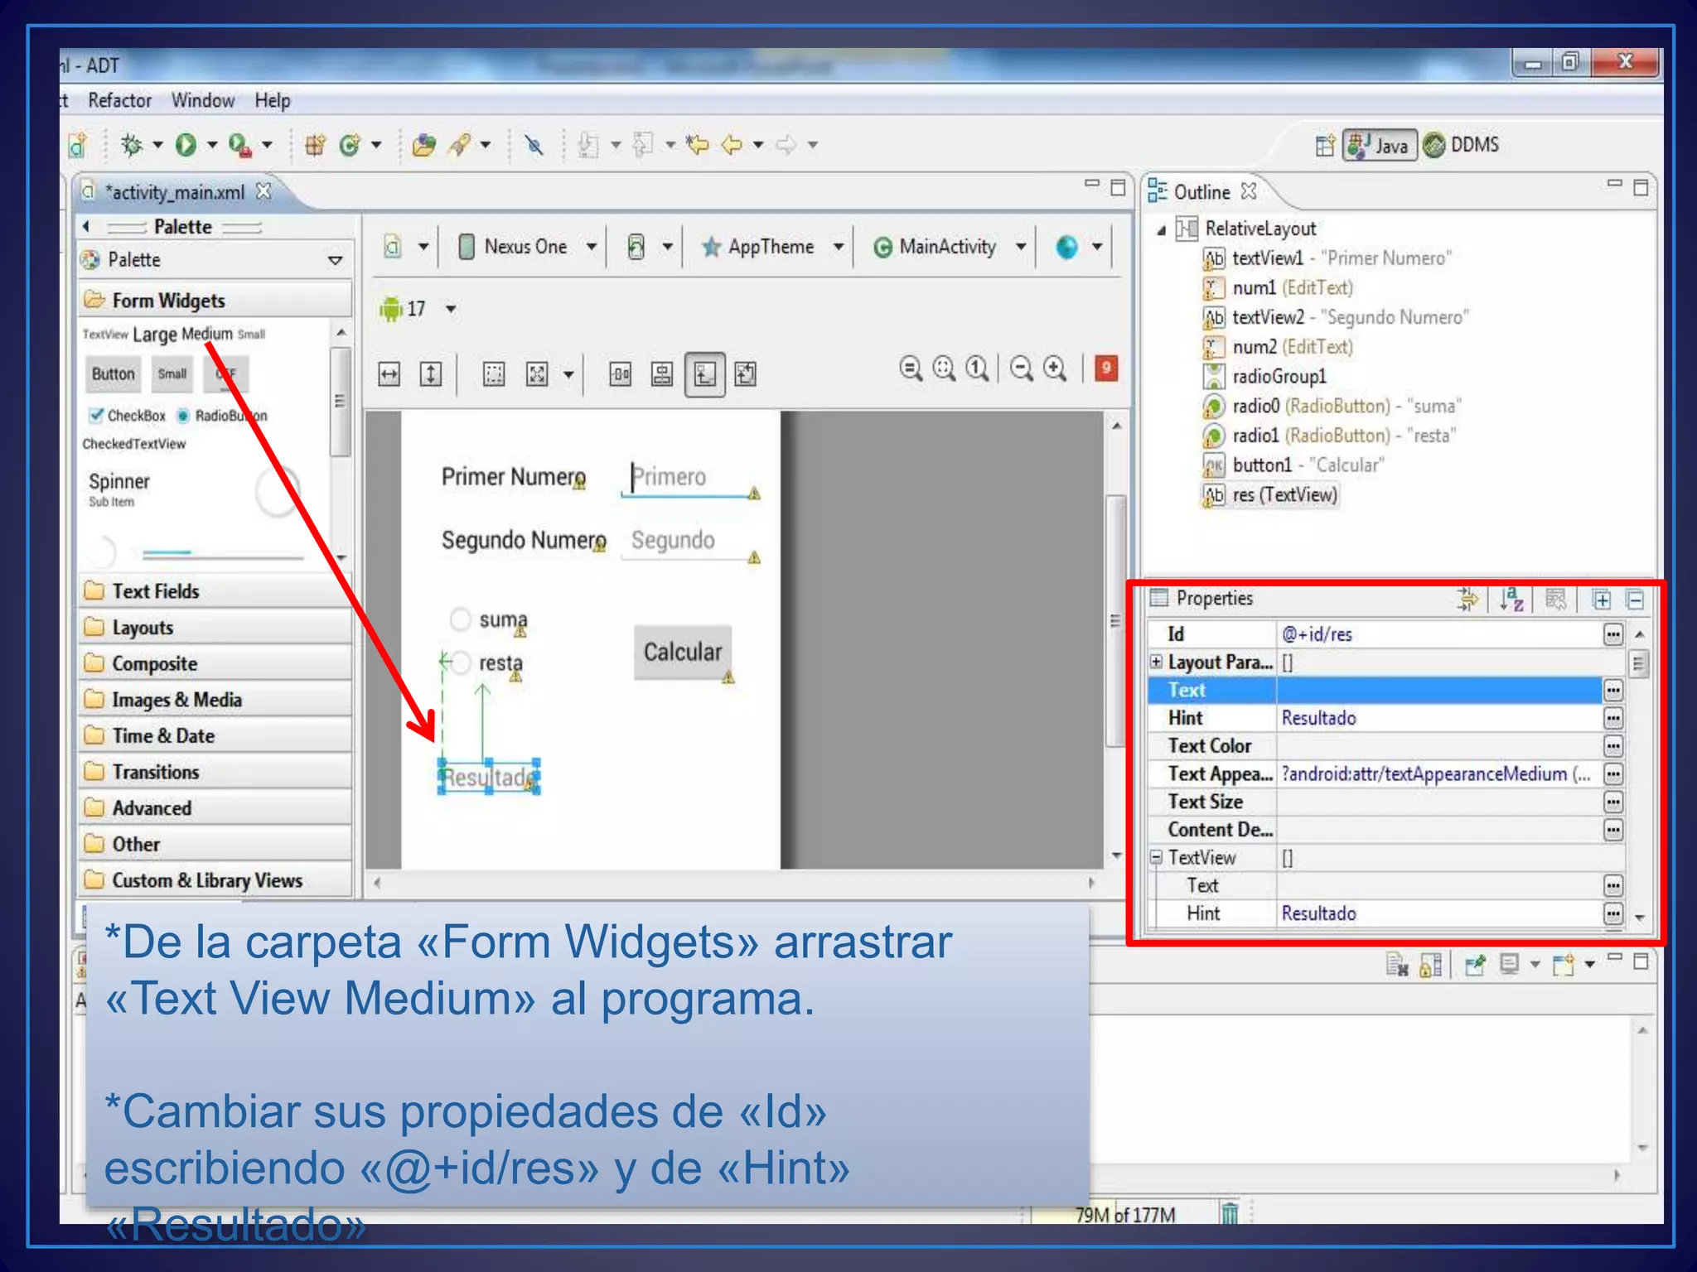Screen dimensions: 1697x1272
Task: Click the zoom to 100% icon
Action: pyautogui.click(x=978, y=369)
